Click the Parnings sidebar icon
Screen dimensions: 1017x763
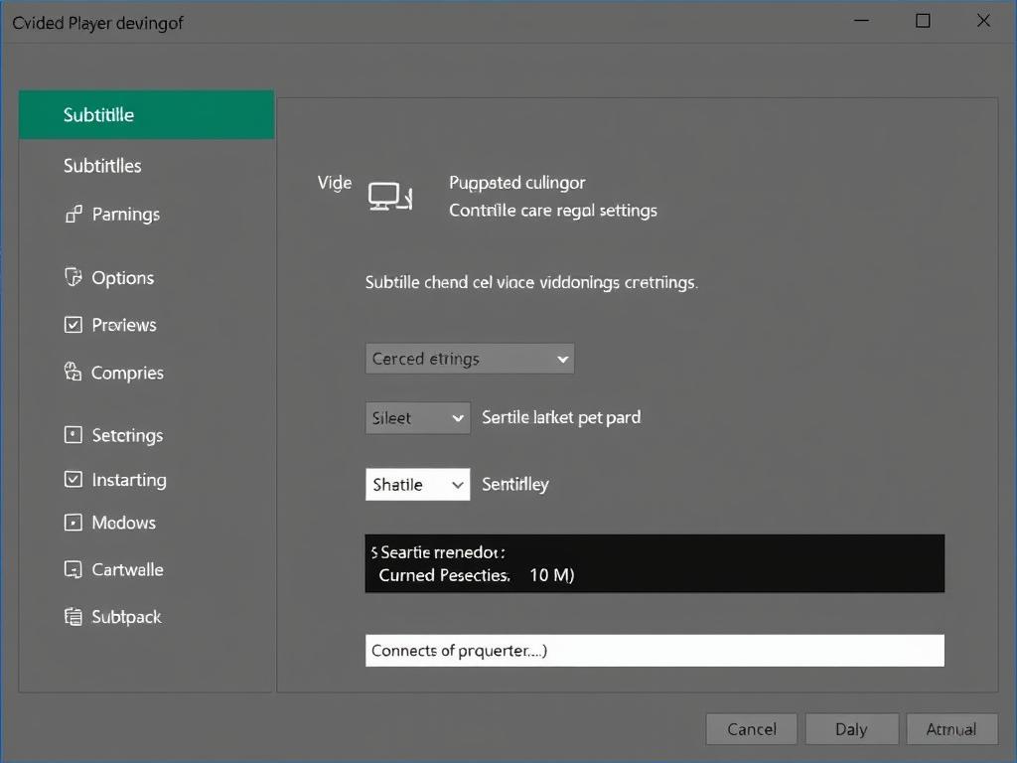73,214
